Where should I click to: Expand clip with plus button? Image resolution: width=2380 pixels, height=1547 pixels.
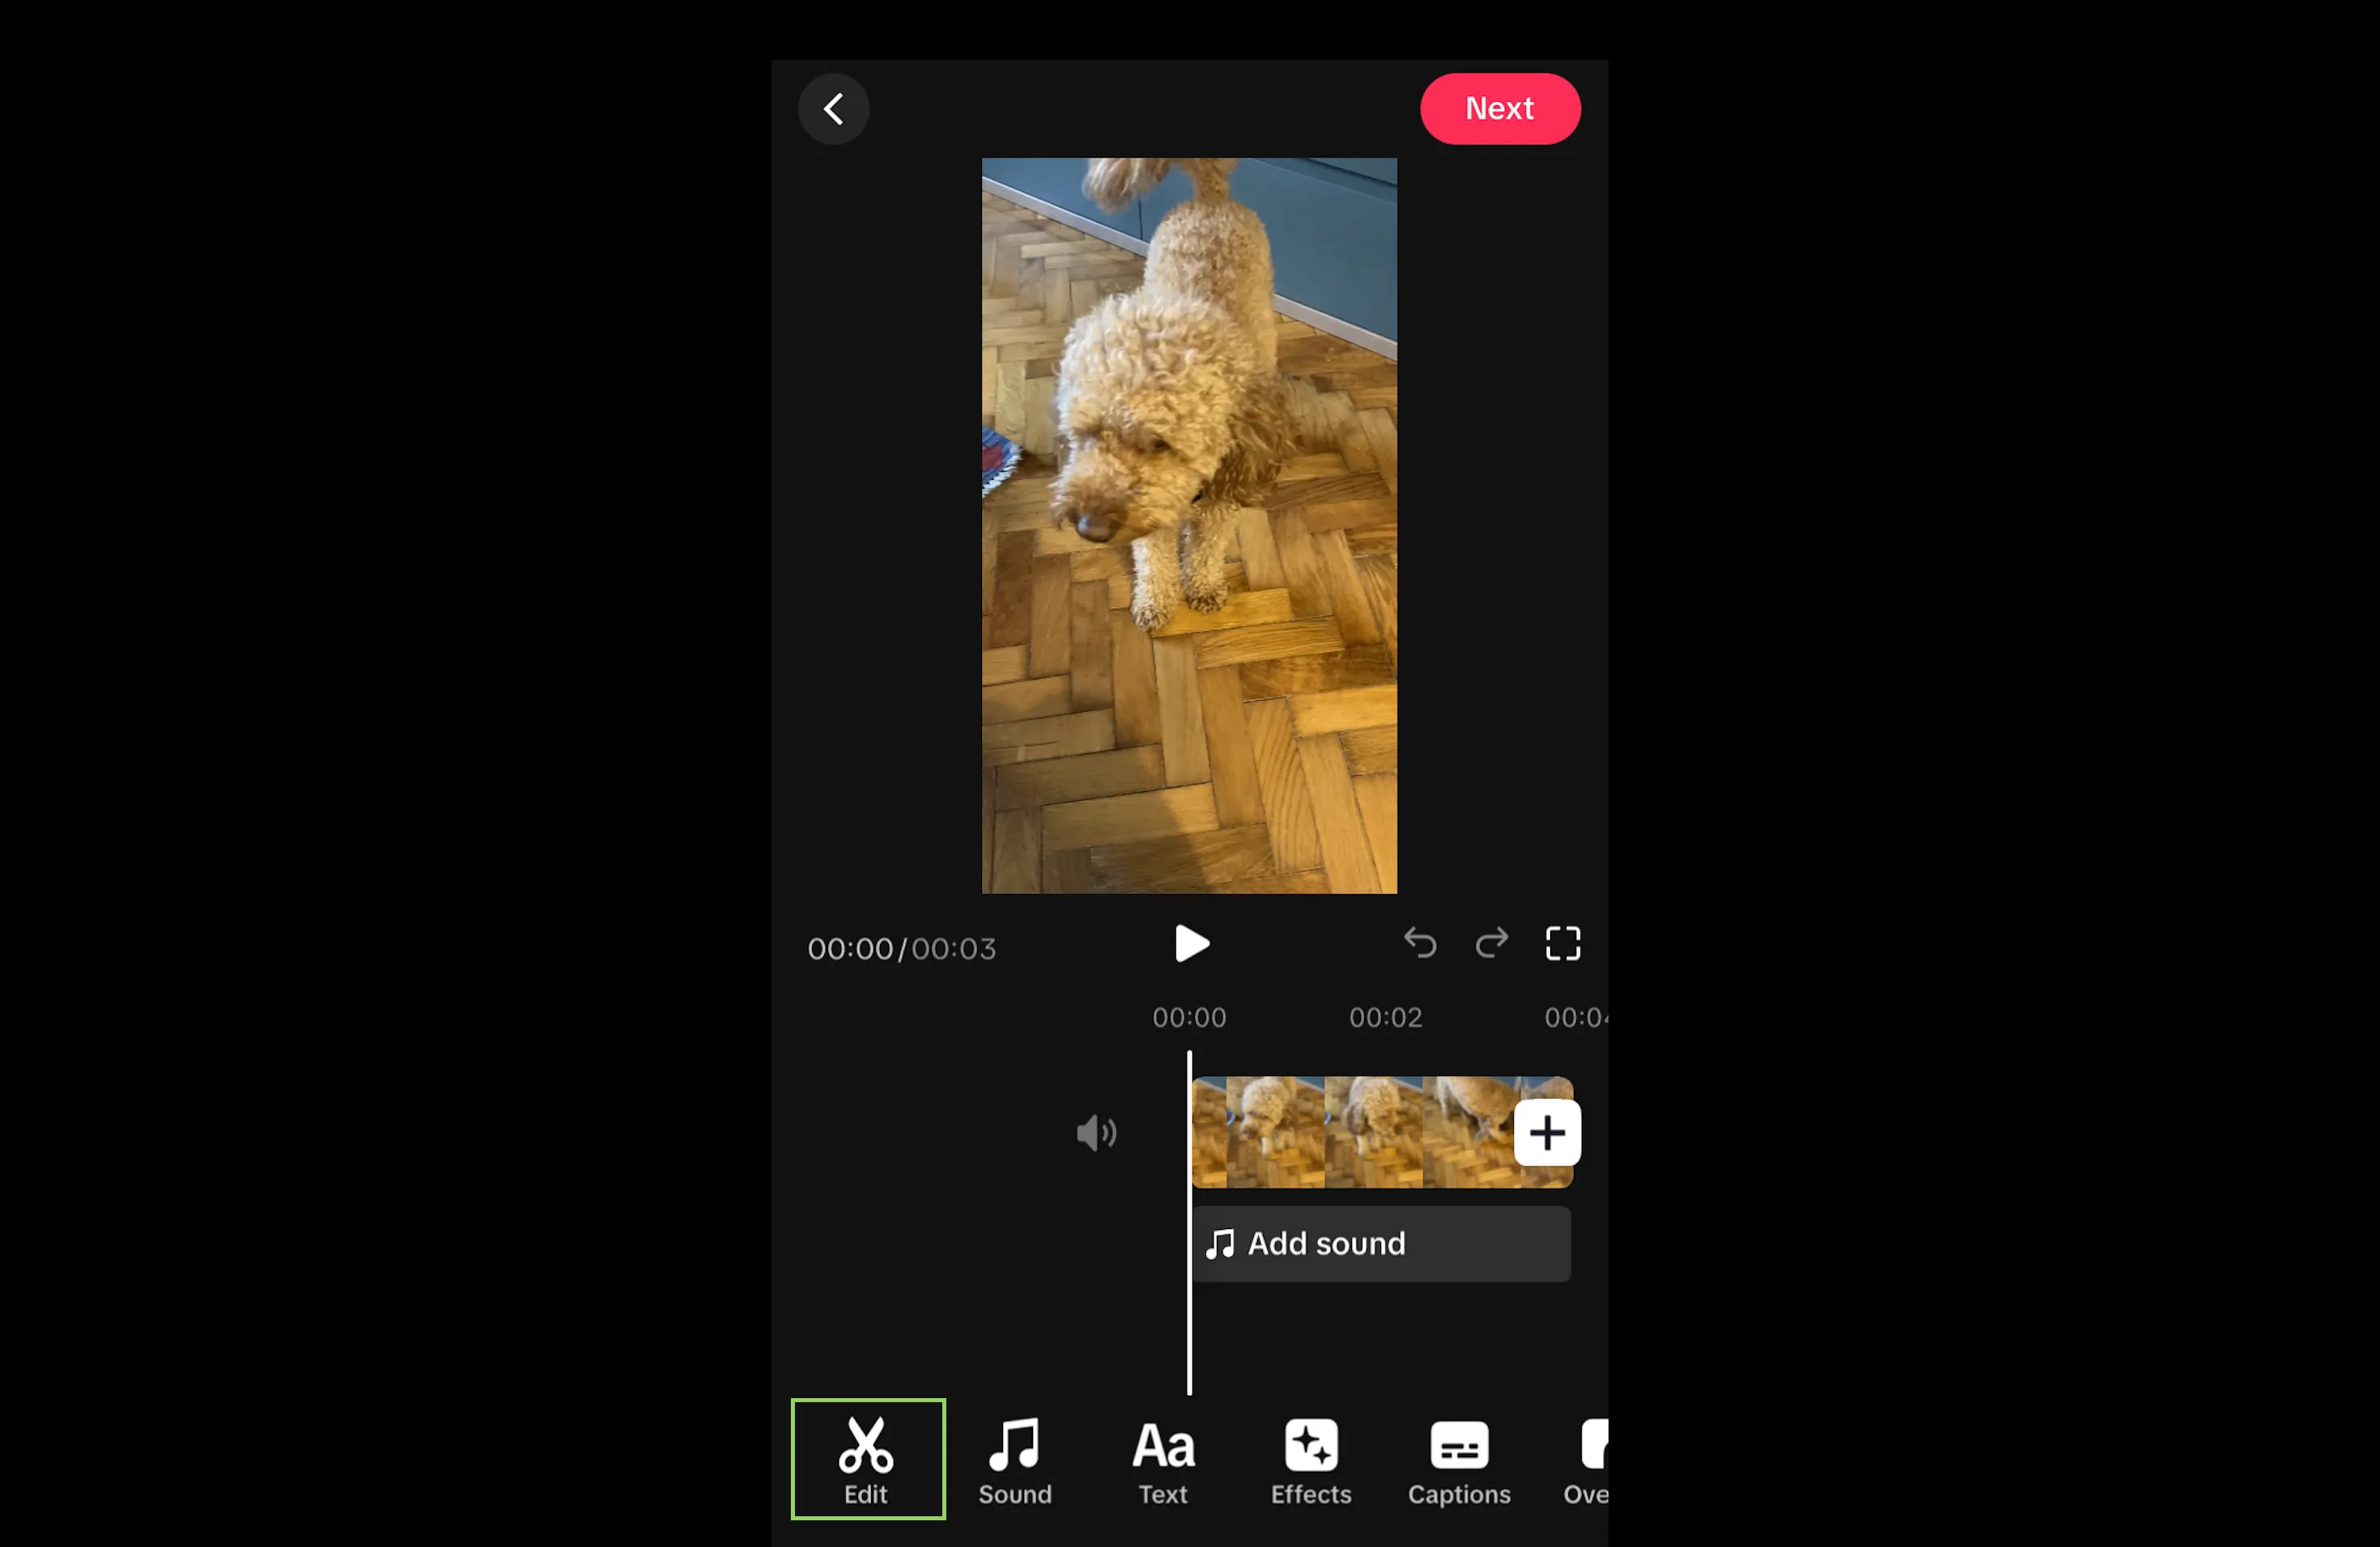pos(1547,1134)
